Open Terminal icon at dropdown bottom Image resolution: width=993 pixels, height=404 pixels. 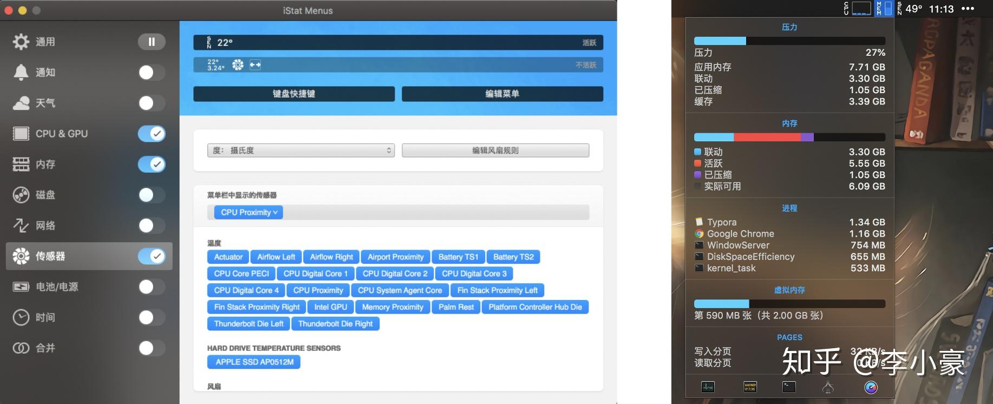tap(789, 387)
